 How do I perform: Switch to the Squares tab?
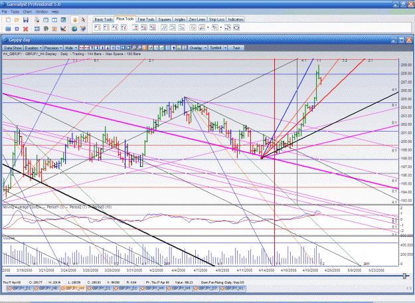[x=165, y=19]
